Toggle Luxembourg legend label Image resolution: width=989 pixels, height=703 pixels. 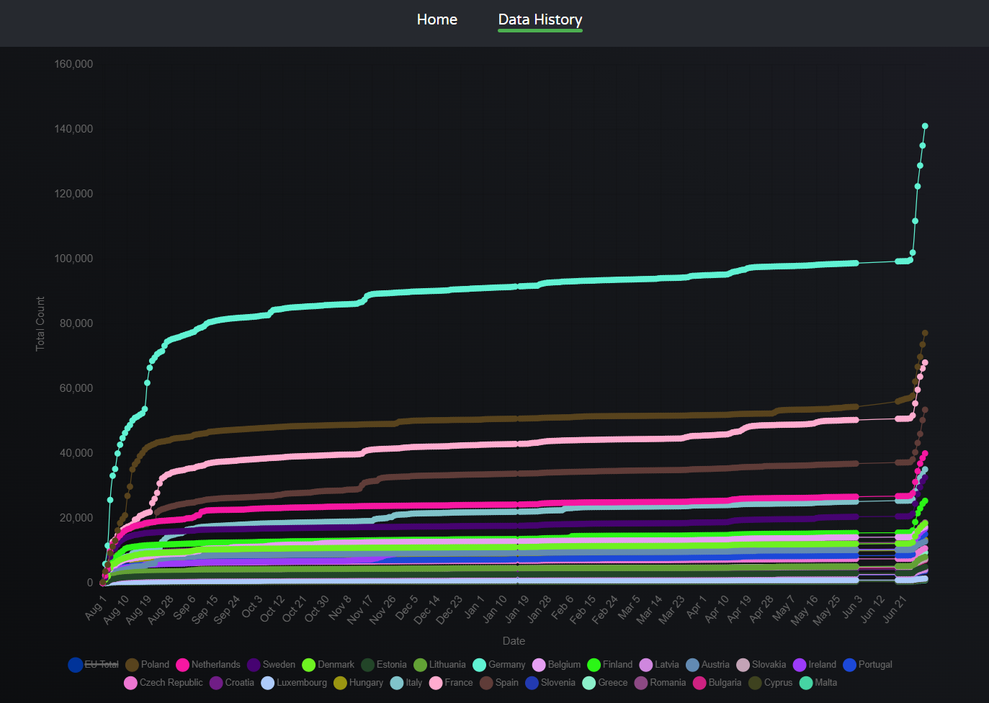[302, 682]
